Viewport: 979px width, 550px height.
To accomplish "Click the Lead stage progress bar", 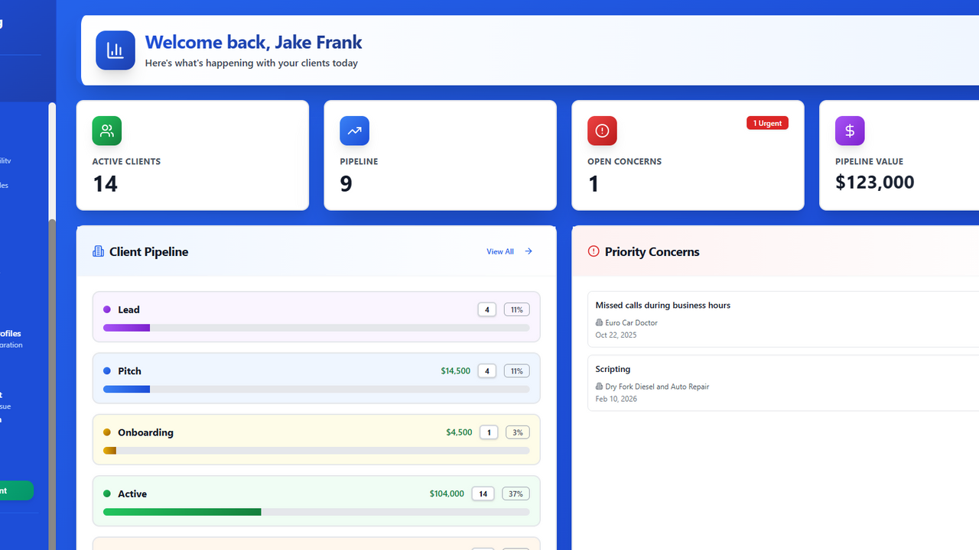I will [x=317, y=328].
